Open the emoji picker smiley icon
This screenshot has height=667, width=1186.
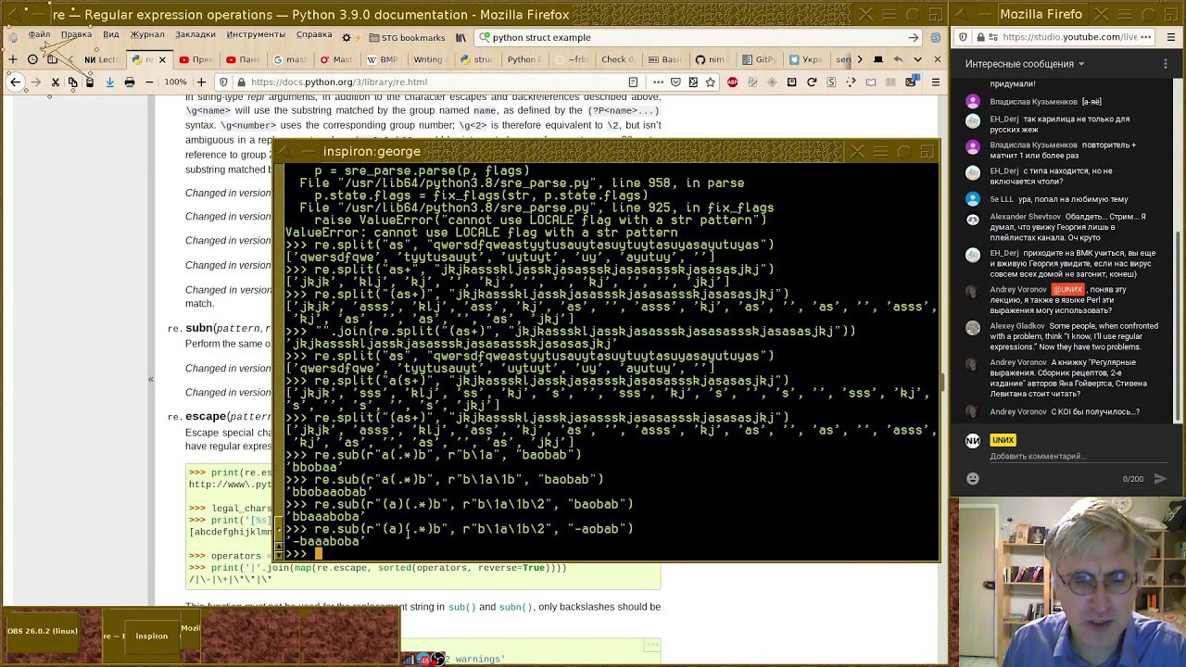click(x=973, y=478)
